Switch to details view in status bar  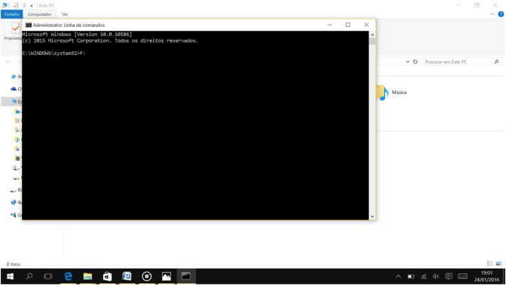tap(490, 264)
